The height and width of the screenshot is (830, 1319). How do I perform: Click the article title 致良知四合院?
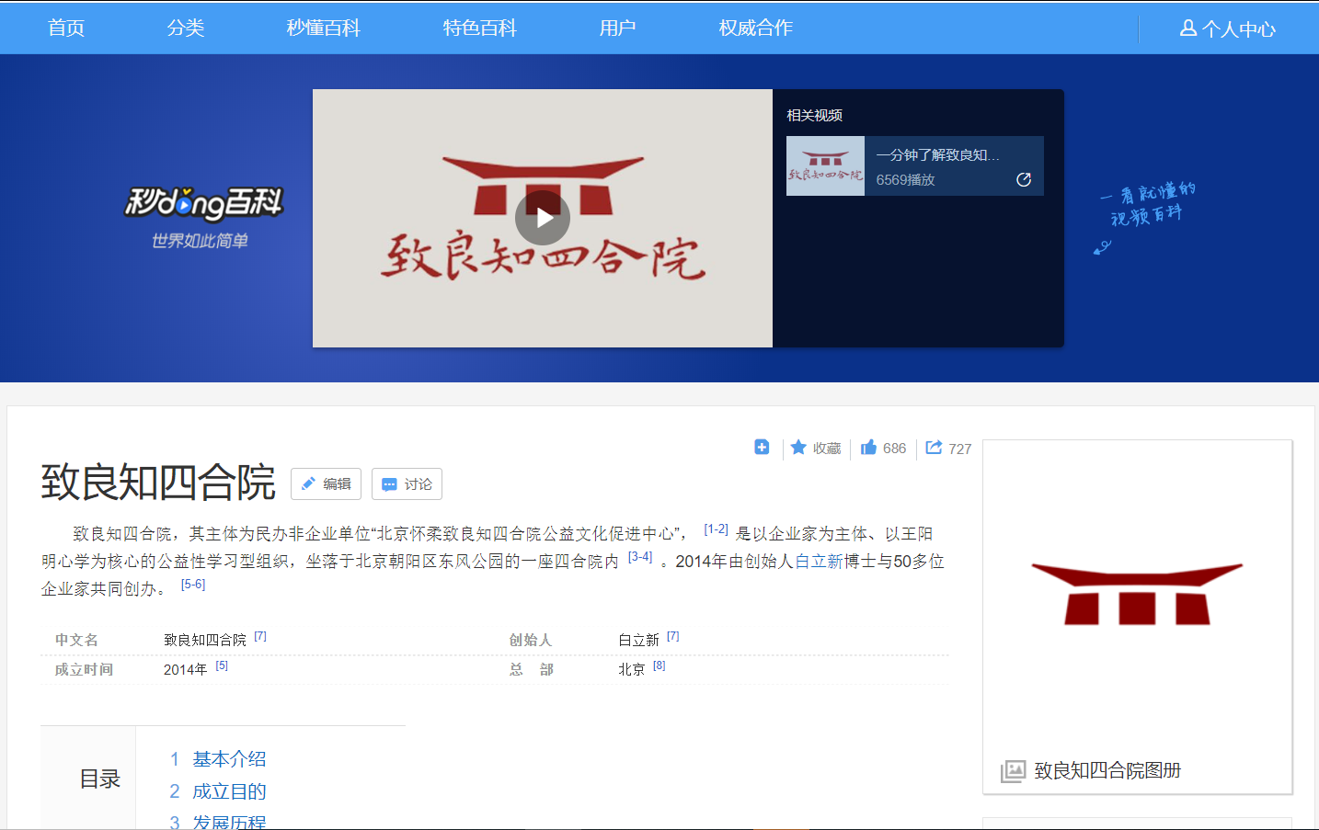coord(158,482)
